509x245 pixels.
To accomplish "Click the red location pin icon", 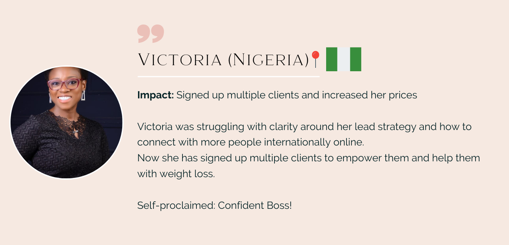I will [x=315, y=59].
